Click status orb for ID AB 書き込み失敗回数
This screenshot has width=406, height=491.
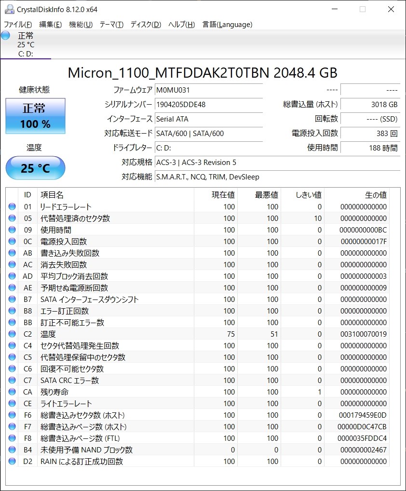click(12, 253)
